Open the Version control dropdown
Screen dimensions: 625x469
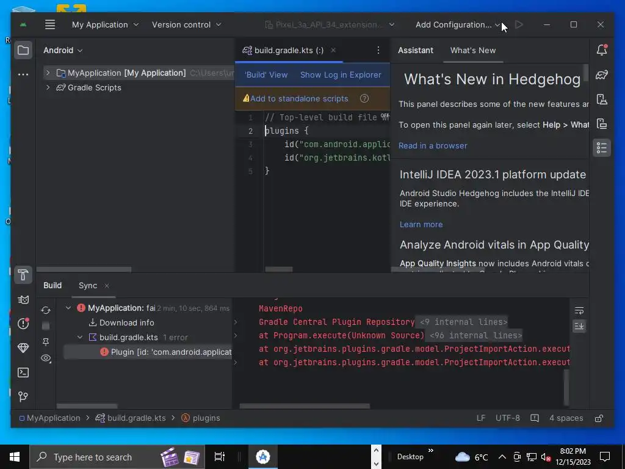186,24
